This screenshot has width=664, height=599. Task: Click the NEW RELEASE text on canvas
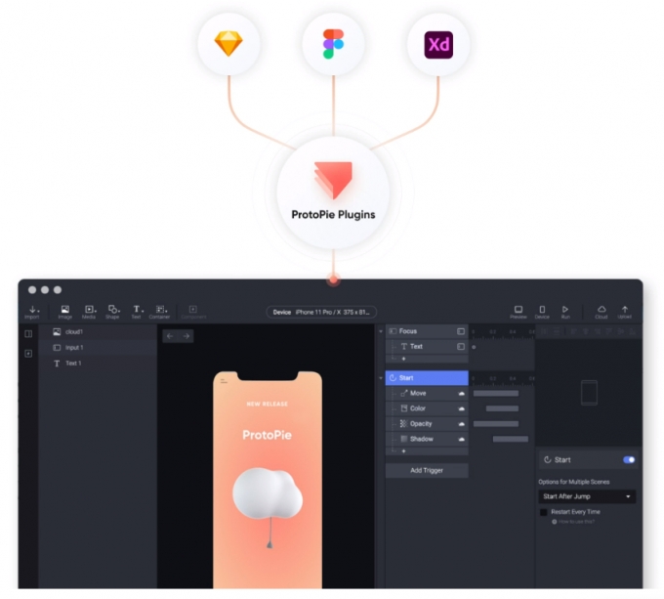268,405
